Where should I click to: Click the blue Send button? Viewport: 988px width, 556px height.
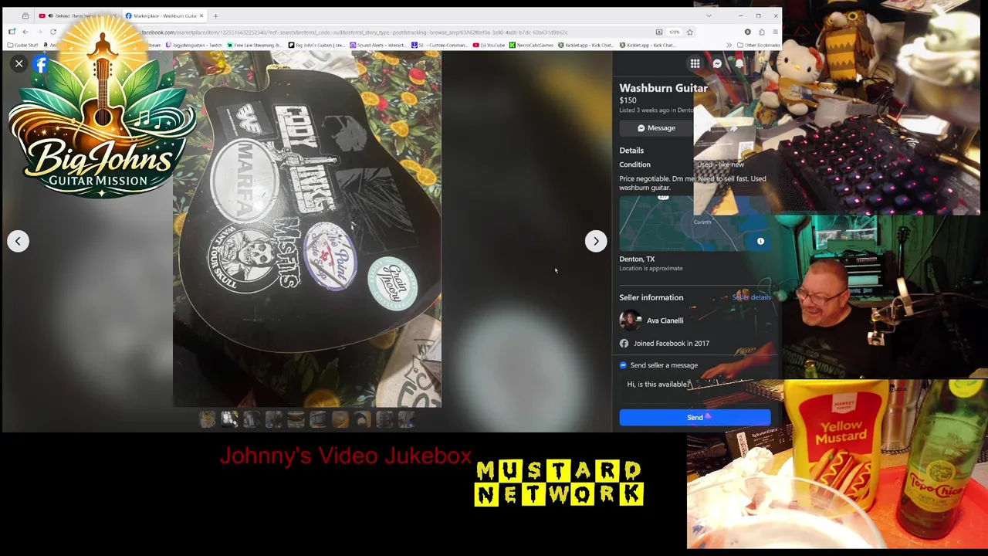tap(695, 418)
